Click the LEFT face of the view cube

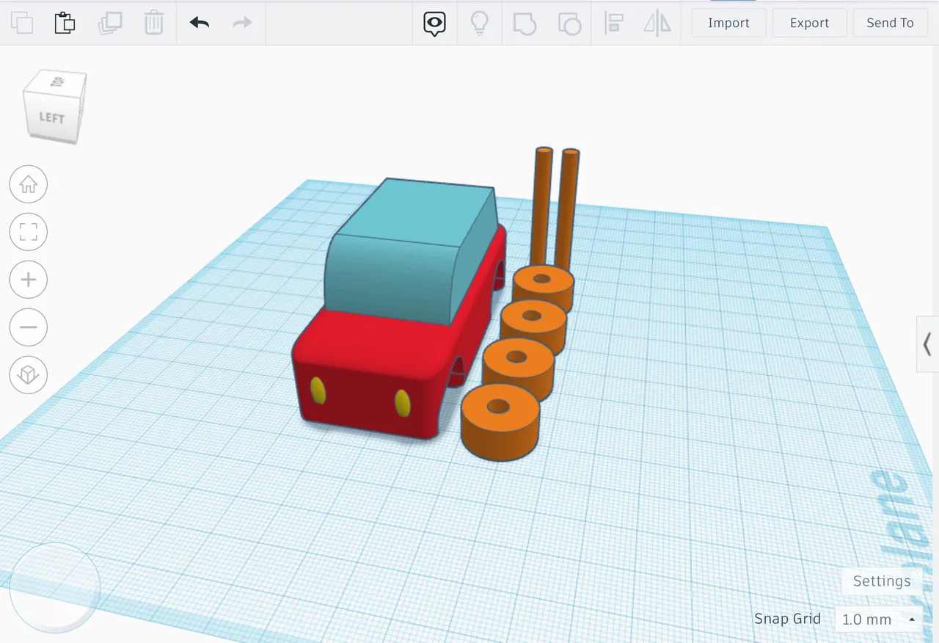(51, 117)
